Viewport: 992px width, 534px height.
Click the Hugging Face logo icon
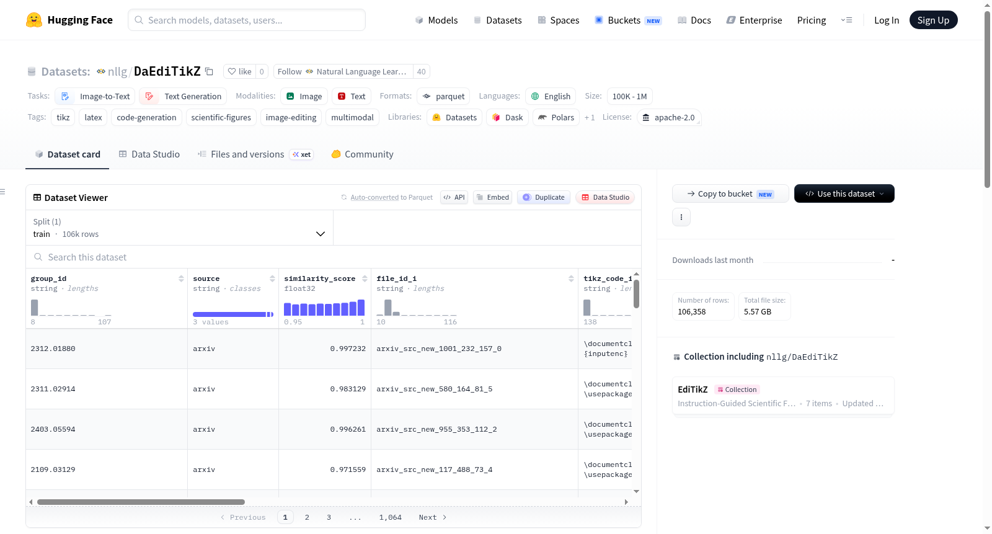[34, 20]
